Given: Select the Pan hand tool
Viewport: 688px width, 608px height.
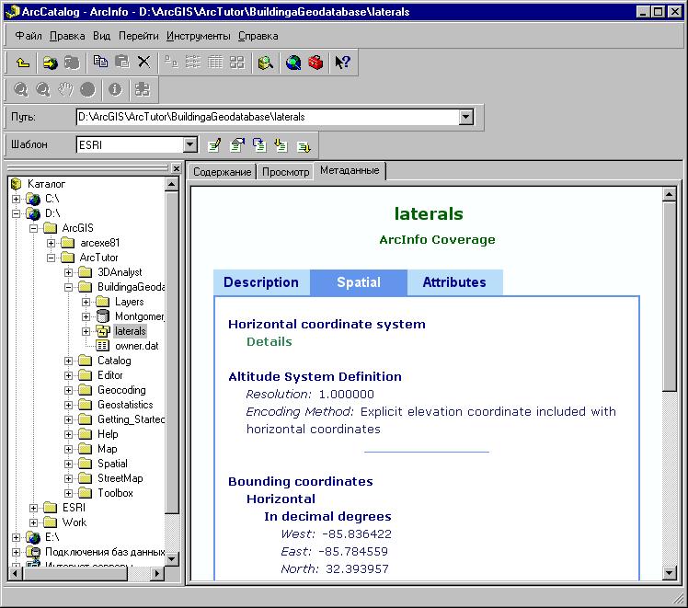Looking at the screenshot, I should [x=65, y=89].
